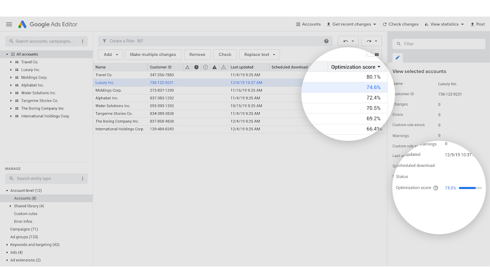Image resolution: width=490 pixels, height=267 pixels.
Task: Sort by Optimization score column header
Action: (x=355, y=67)
